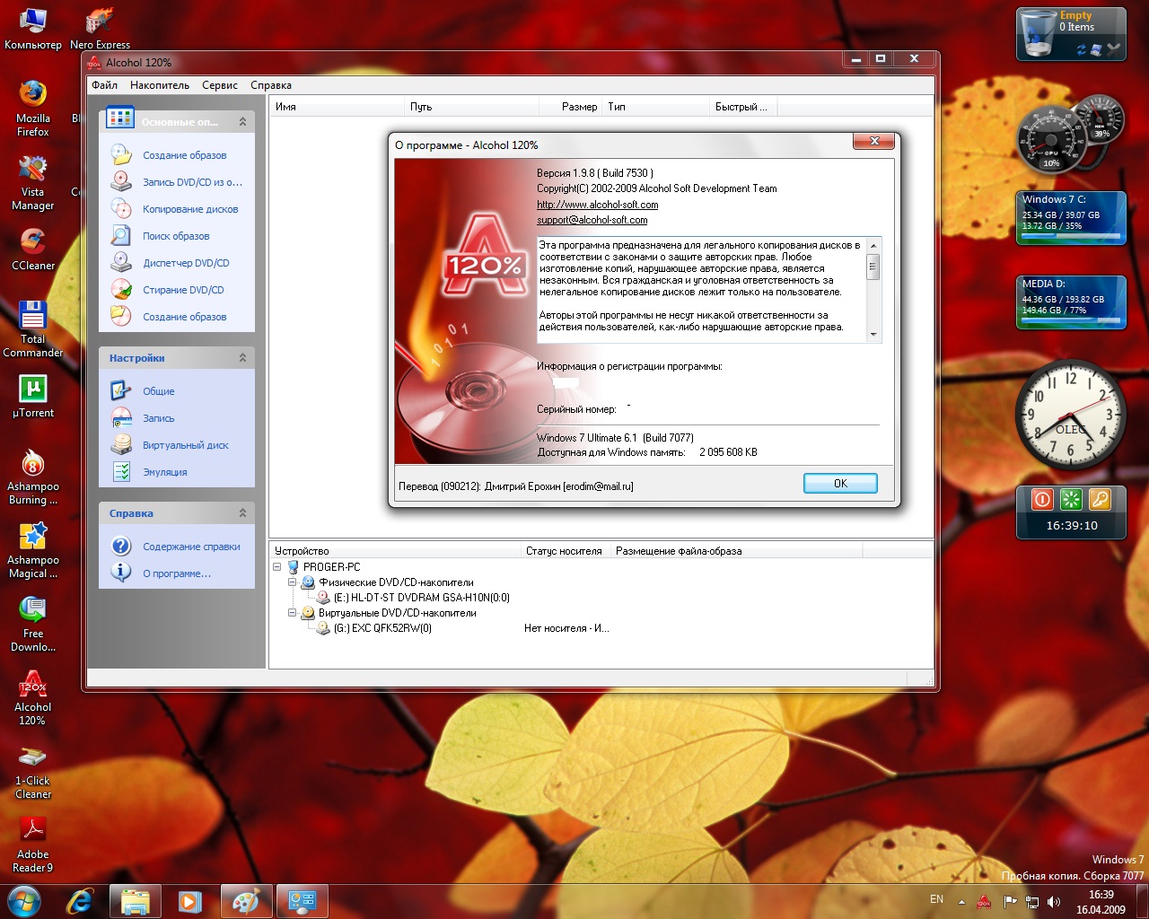This screenshot has width=1149, height=919.
Task: Open Windows Explorer folder in taskbar
Action: coord(136,901)
